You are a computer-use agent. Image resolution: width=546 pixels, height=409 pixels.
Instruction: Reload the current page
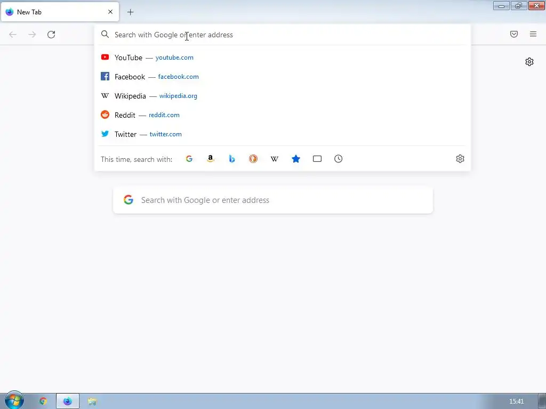tap(51, 35)
